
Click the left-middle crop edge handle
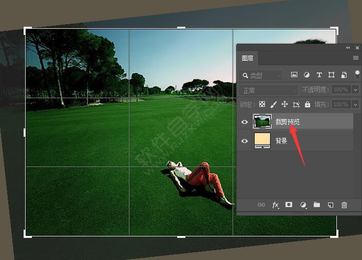(25, 133)
